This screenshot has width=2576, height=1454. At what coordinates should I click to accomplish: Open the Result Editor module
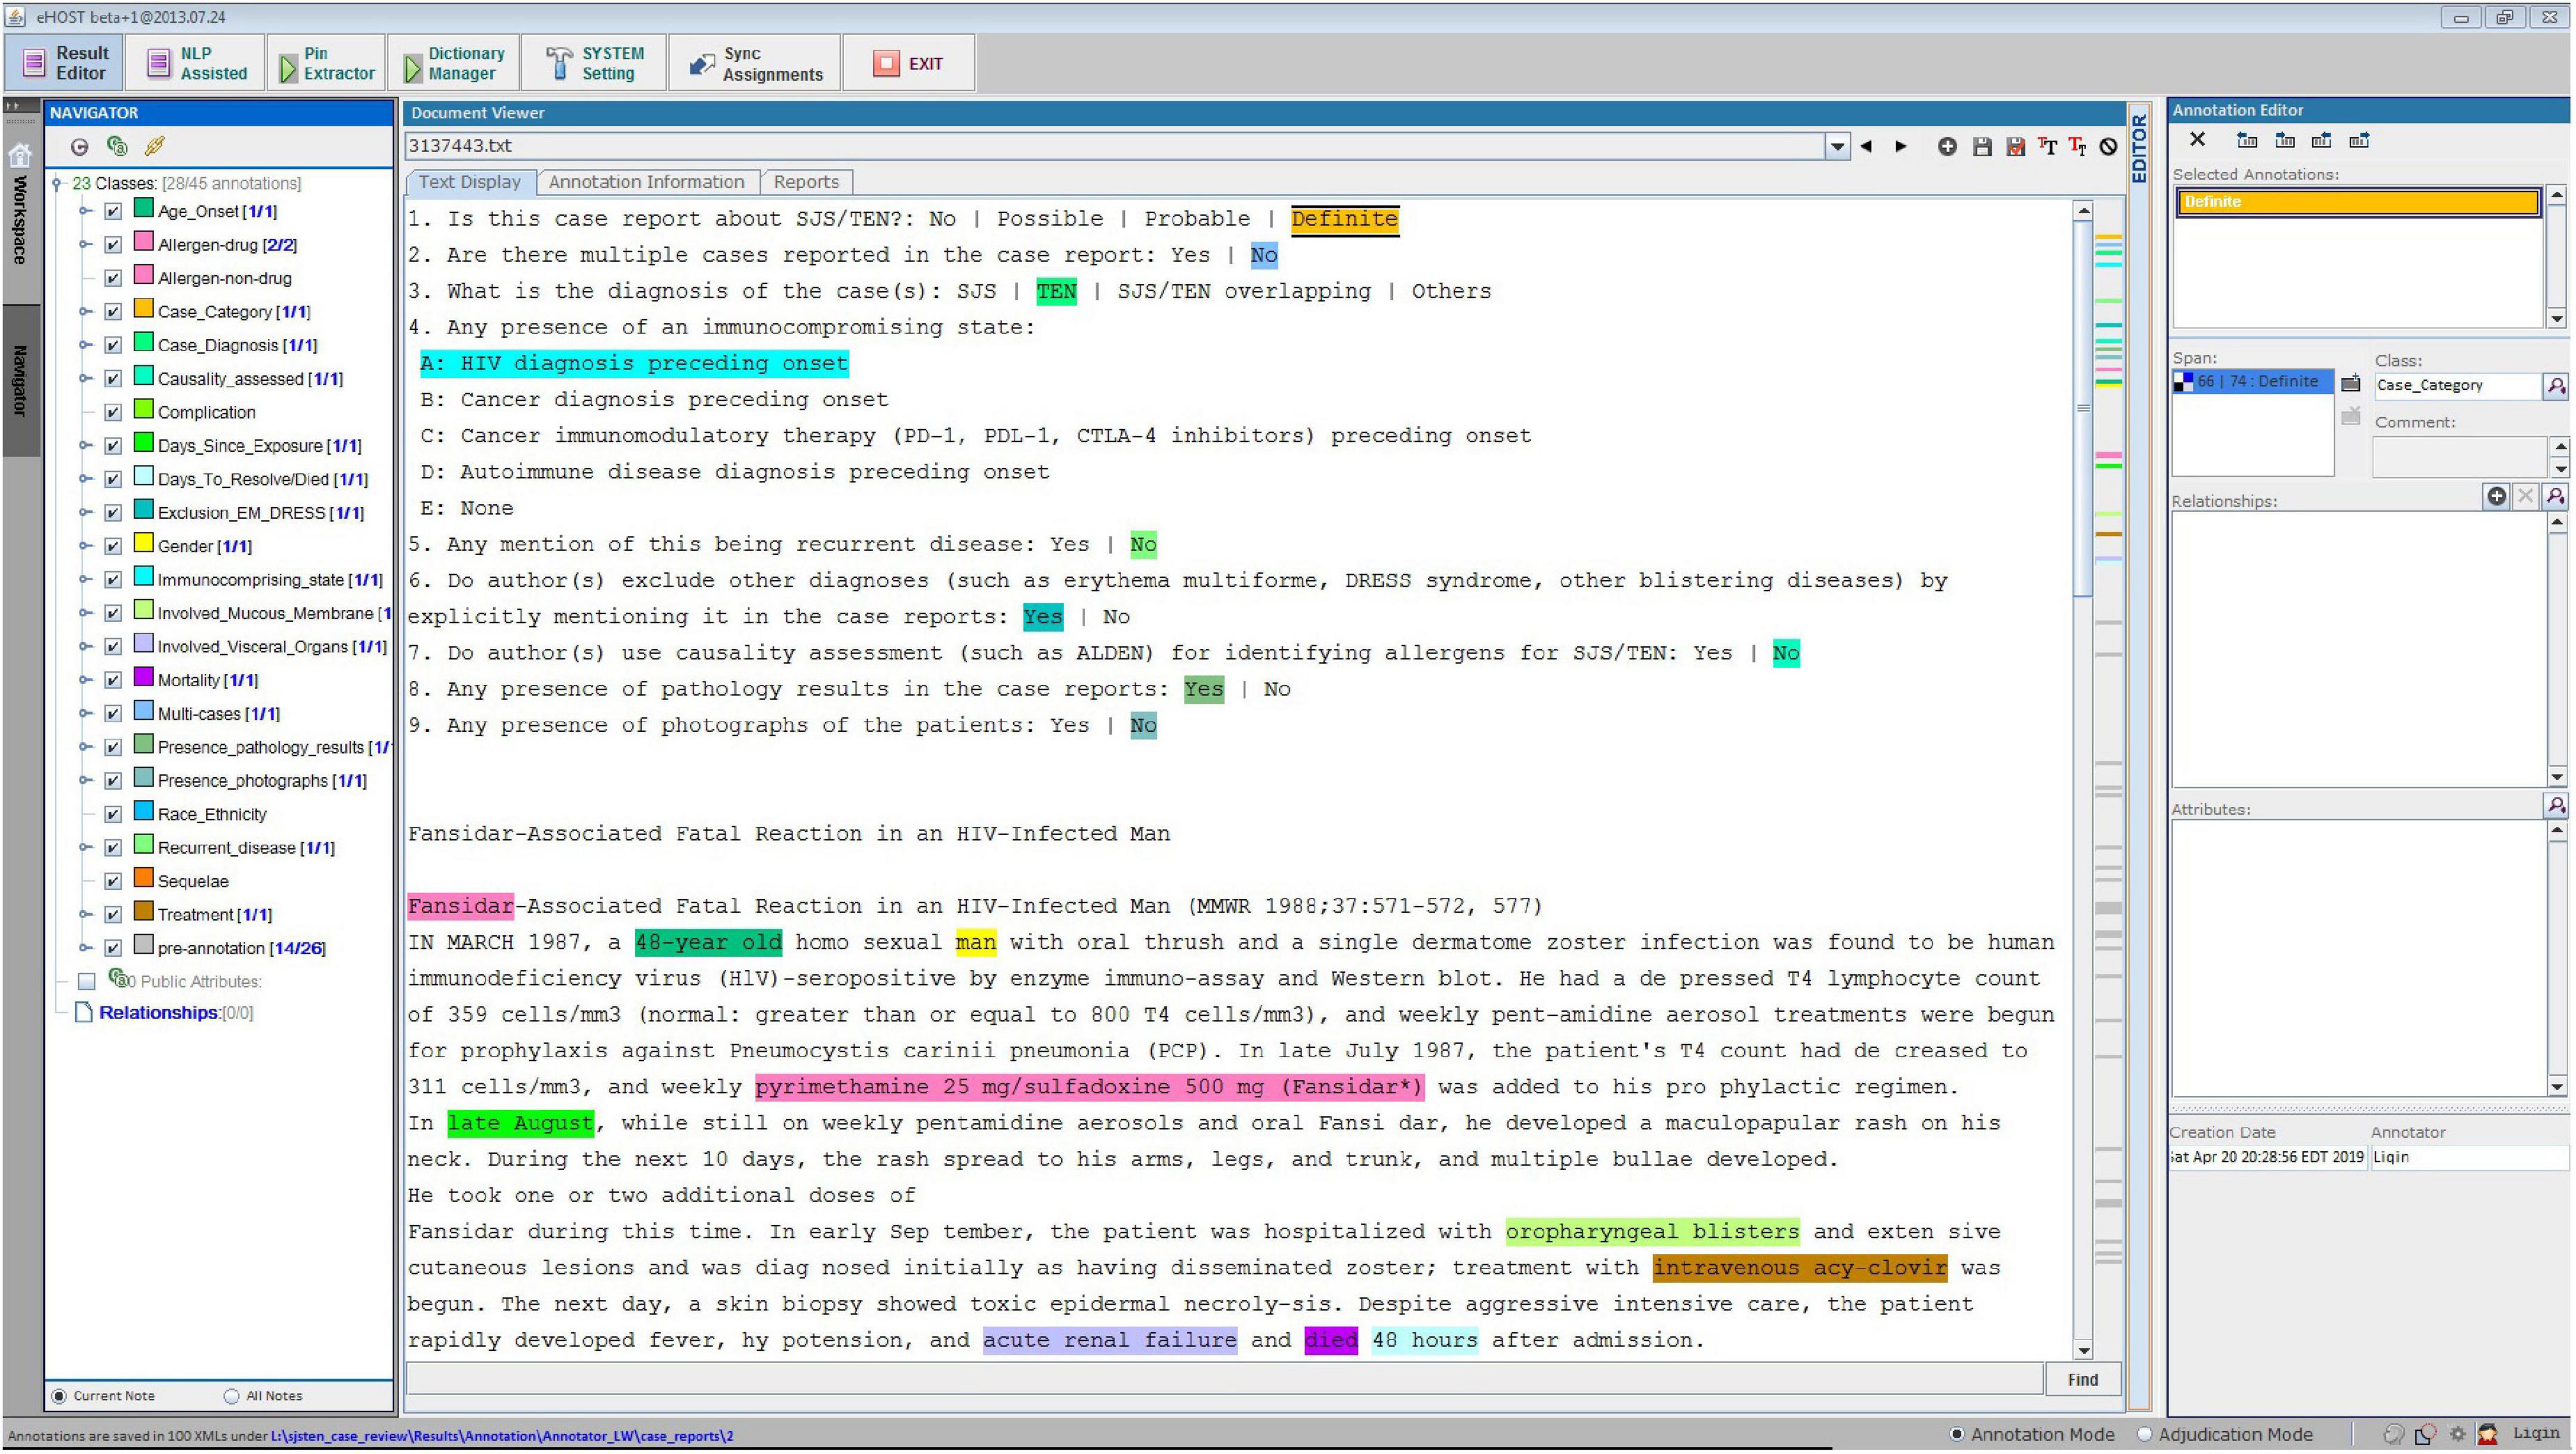click(x=65, y=63)
